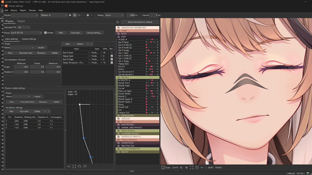Image resolution: width=312 pixels, height=175 pixels.
Task: Click the HAIR PHYSICS folder icon
Action: 118,125
